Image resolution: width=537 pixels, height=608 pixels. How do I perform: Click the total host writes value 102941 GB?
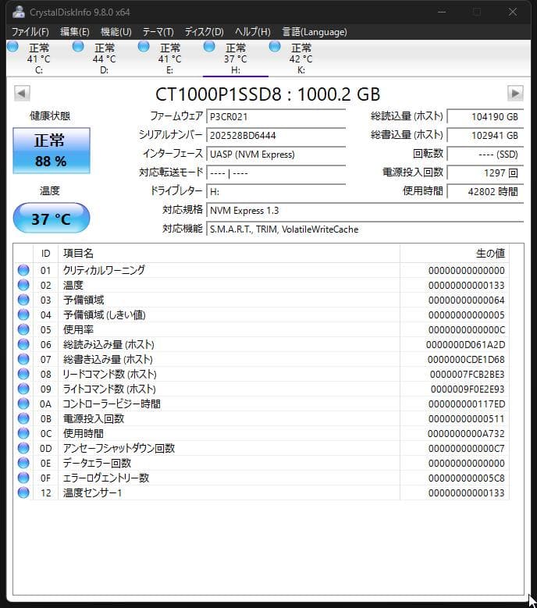[x=485, y=135]
